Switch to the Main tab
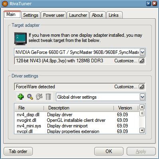Screen dimensions: 159x159 (12, 14)
